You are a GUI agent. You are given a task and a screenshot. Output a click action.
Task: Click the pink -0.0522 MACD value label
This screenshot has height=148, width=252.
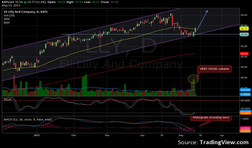tap(246, 128)
